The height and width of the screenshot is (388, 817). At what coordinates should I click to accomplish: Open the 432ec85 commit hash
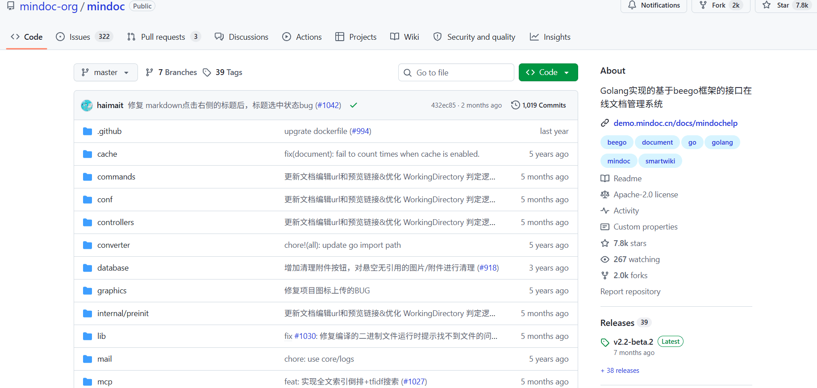[x=443, y=105]
